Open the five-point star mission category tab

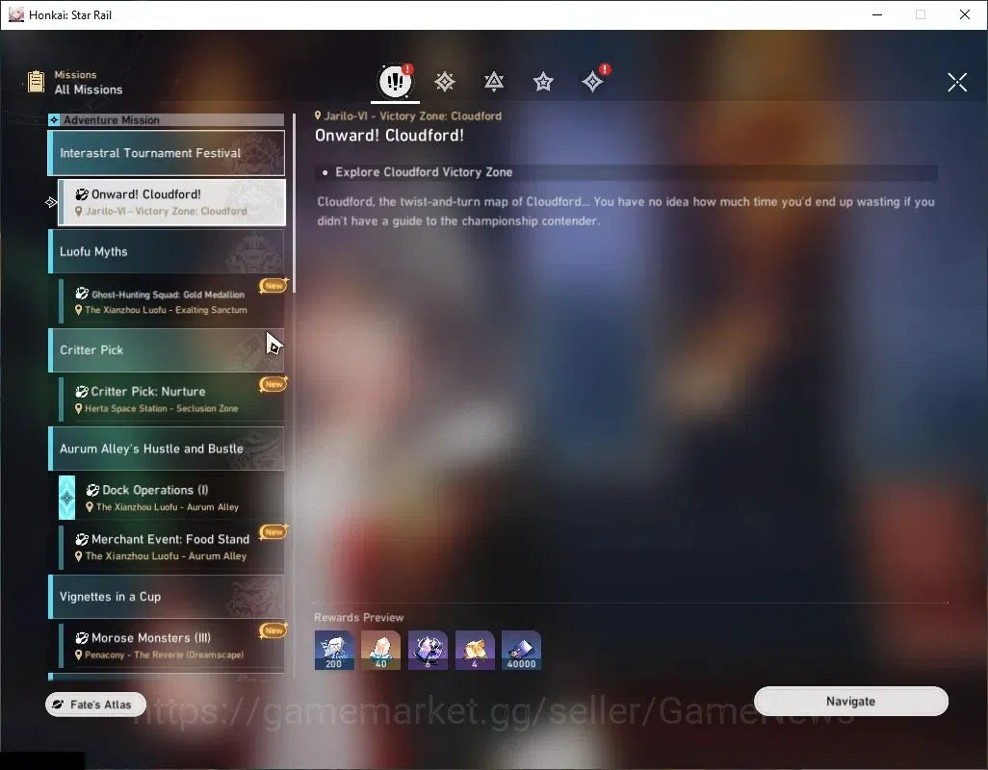543,81
